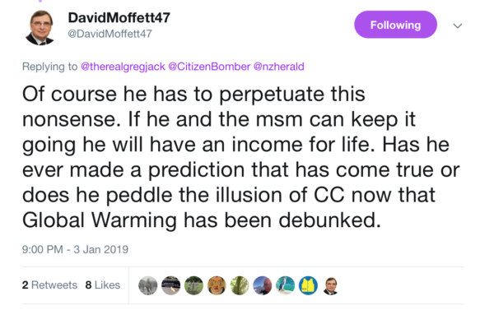
Task: Open @CitizenBomber mention link
Action: [x=209, y=67]
